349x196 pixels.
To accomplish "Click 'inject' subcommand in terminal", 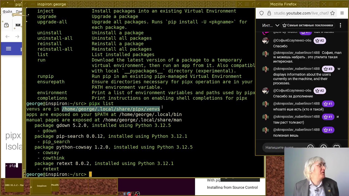I will point(45,11).
